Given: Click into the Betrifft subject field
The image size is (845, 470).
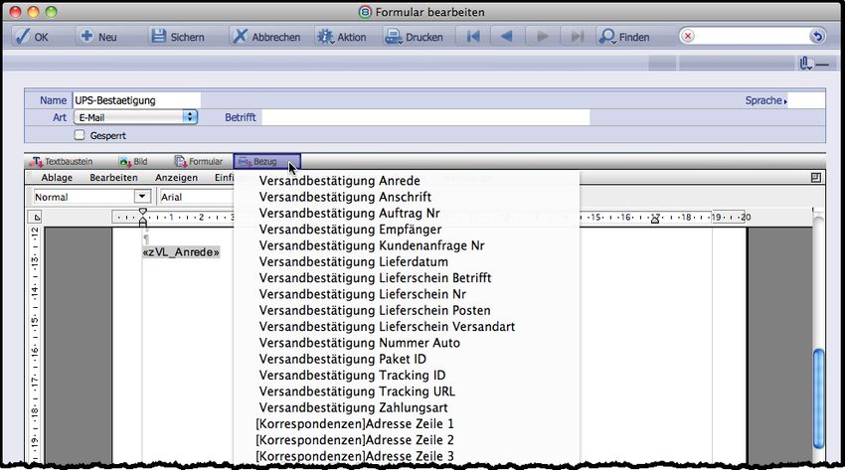Looking at the screenshot, I should 424,117.
